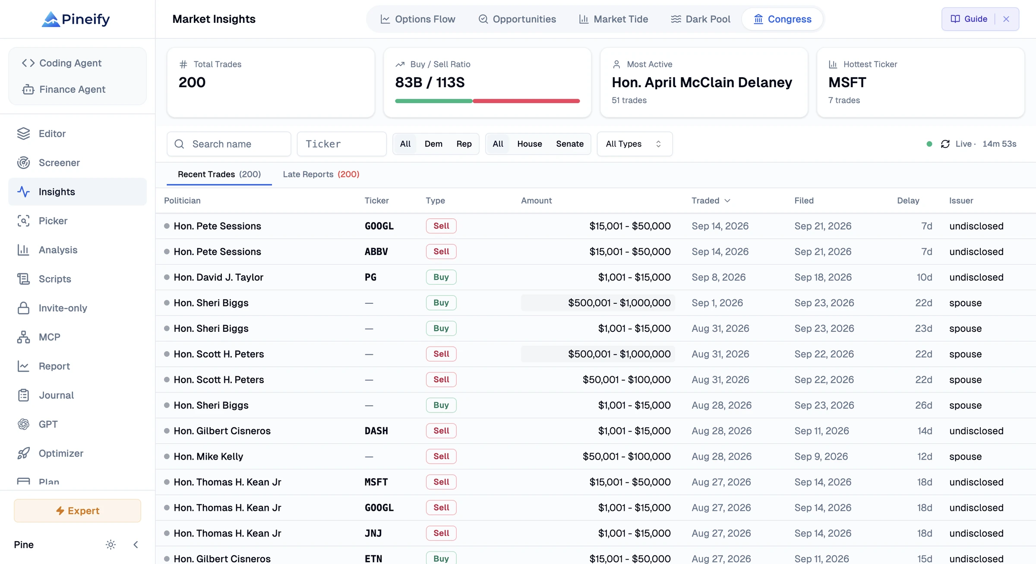
Task: Close the Guide button with X
Action: click(1006, 19)
